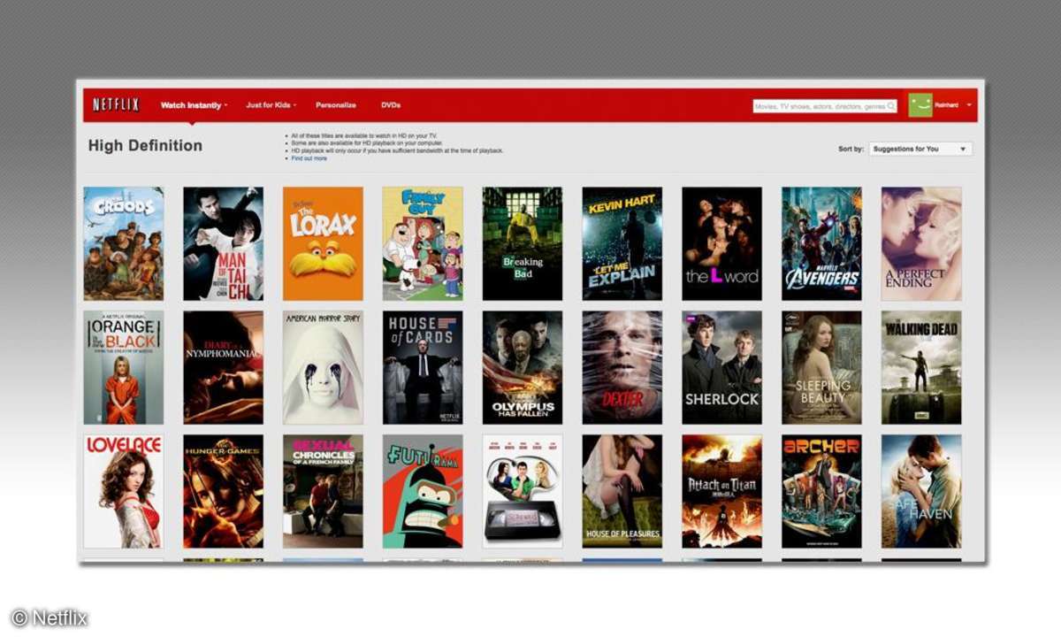The image size is (1061, 637).
Task: Open The Walking Dead poster
Action: [x=921, y=367]
